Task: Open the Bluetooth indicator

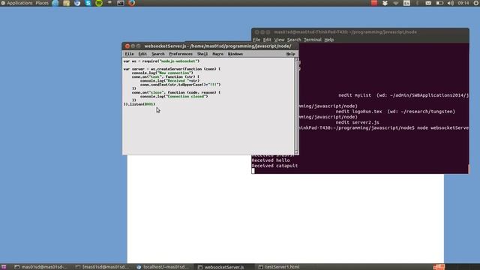Action: click(x=417, y=3)
